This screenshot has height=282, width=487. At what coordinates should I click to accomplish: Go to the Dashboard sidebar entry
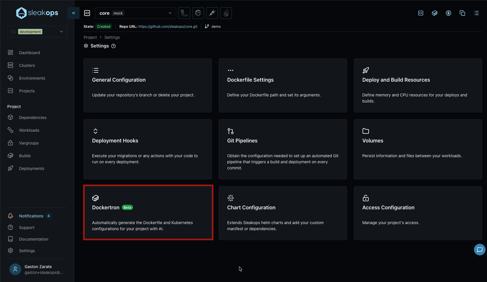[30, 52]
